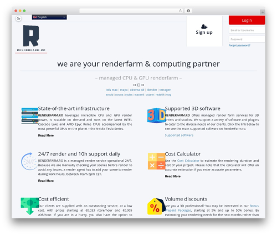Focus the Email or Username field
This screenshot has height=235, width=277.
coord(247,30)
